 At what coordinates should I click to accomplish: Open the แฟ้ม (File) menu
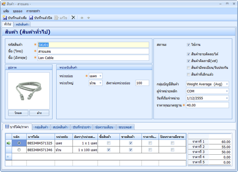tap(6, 11)
